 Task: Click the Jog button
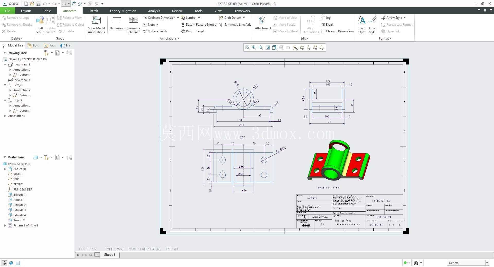coord(326,18)
